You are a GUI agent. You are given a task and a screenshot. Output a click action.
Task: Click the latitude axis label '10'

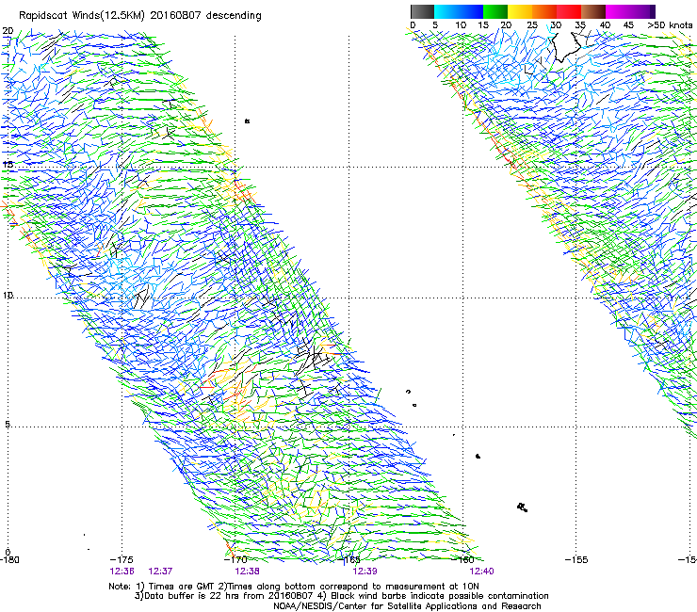(x=8, y=296)
